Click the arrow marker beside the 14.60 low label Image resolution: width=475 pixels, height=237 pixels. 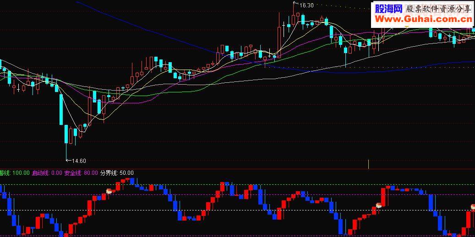[69, 161]
